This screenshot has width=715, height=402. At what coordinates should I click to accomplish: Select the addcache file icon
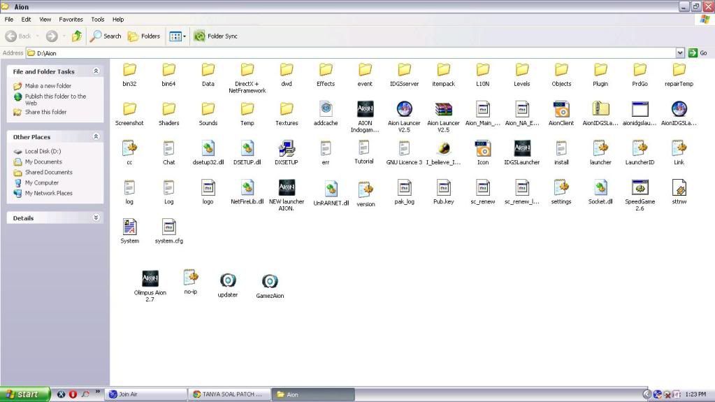point(326,110)
